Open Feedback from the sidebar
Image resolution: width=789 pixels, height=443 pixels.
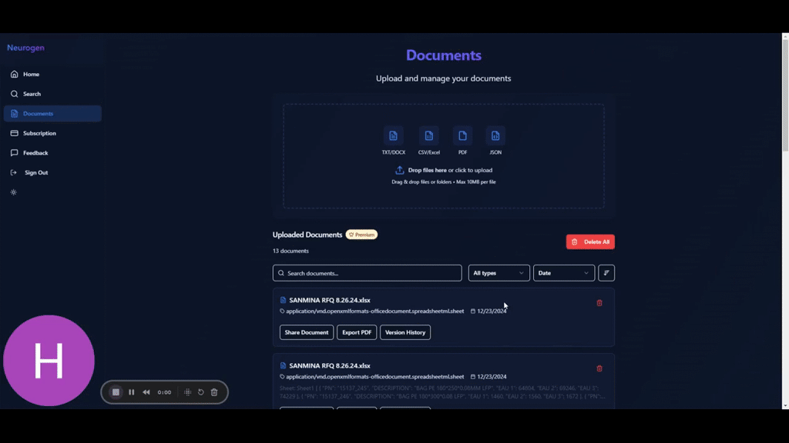coord(35,153)
